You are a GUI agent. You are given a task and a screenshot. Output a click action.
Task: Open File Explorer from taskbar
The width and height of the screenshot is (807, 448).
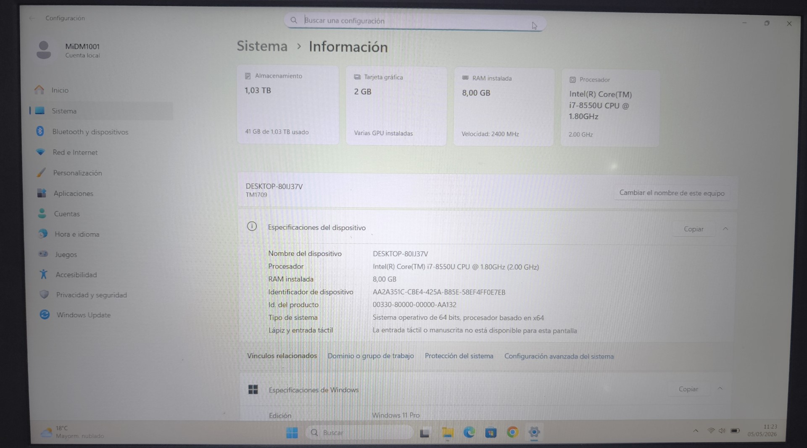pyautogui.click(x=447, y=432)
